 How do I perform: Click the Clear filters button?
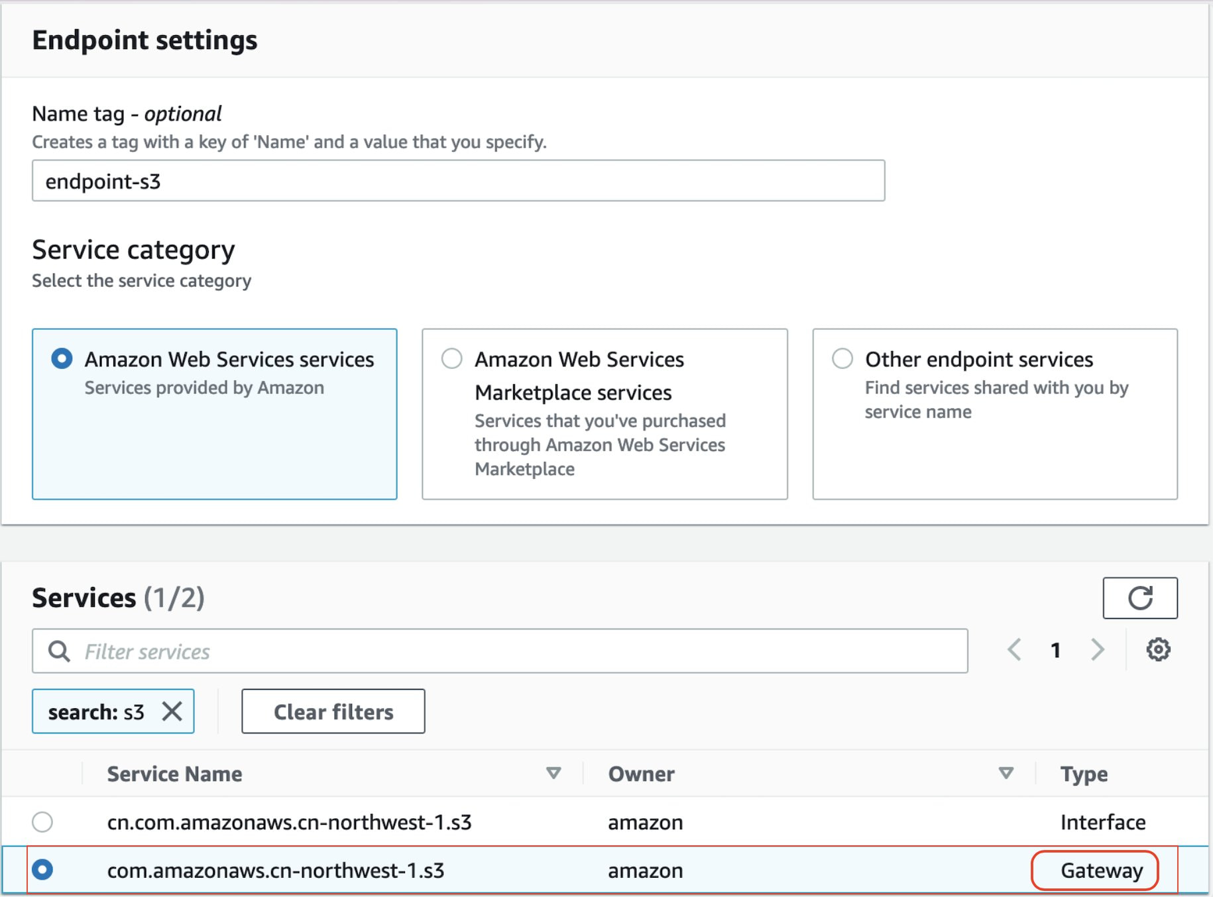pos(333,712)
